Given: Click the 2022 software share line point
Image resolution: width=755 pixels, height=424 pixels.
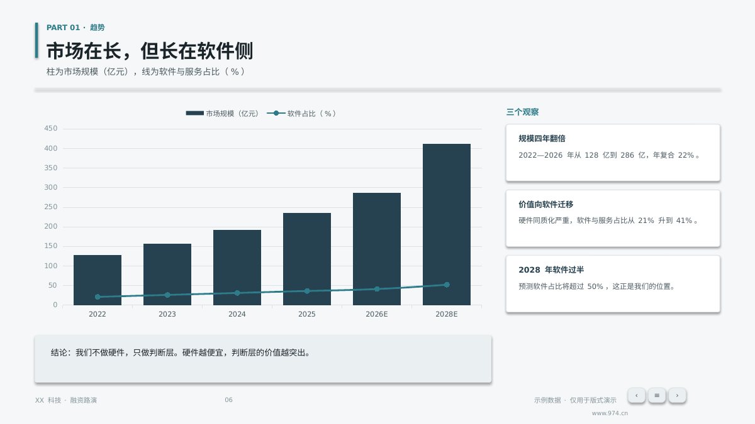Looking at the screenshot, I should pos(98,297).
